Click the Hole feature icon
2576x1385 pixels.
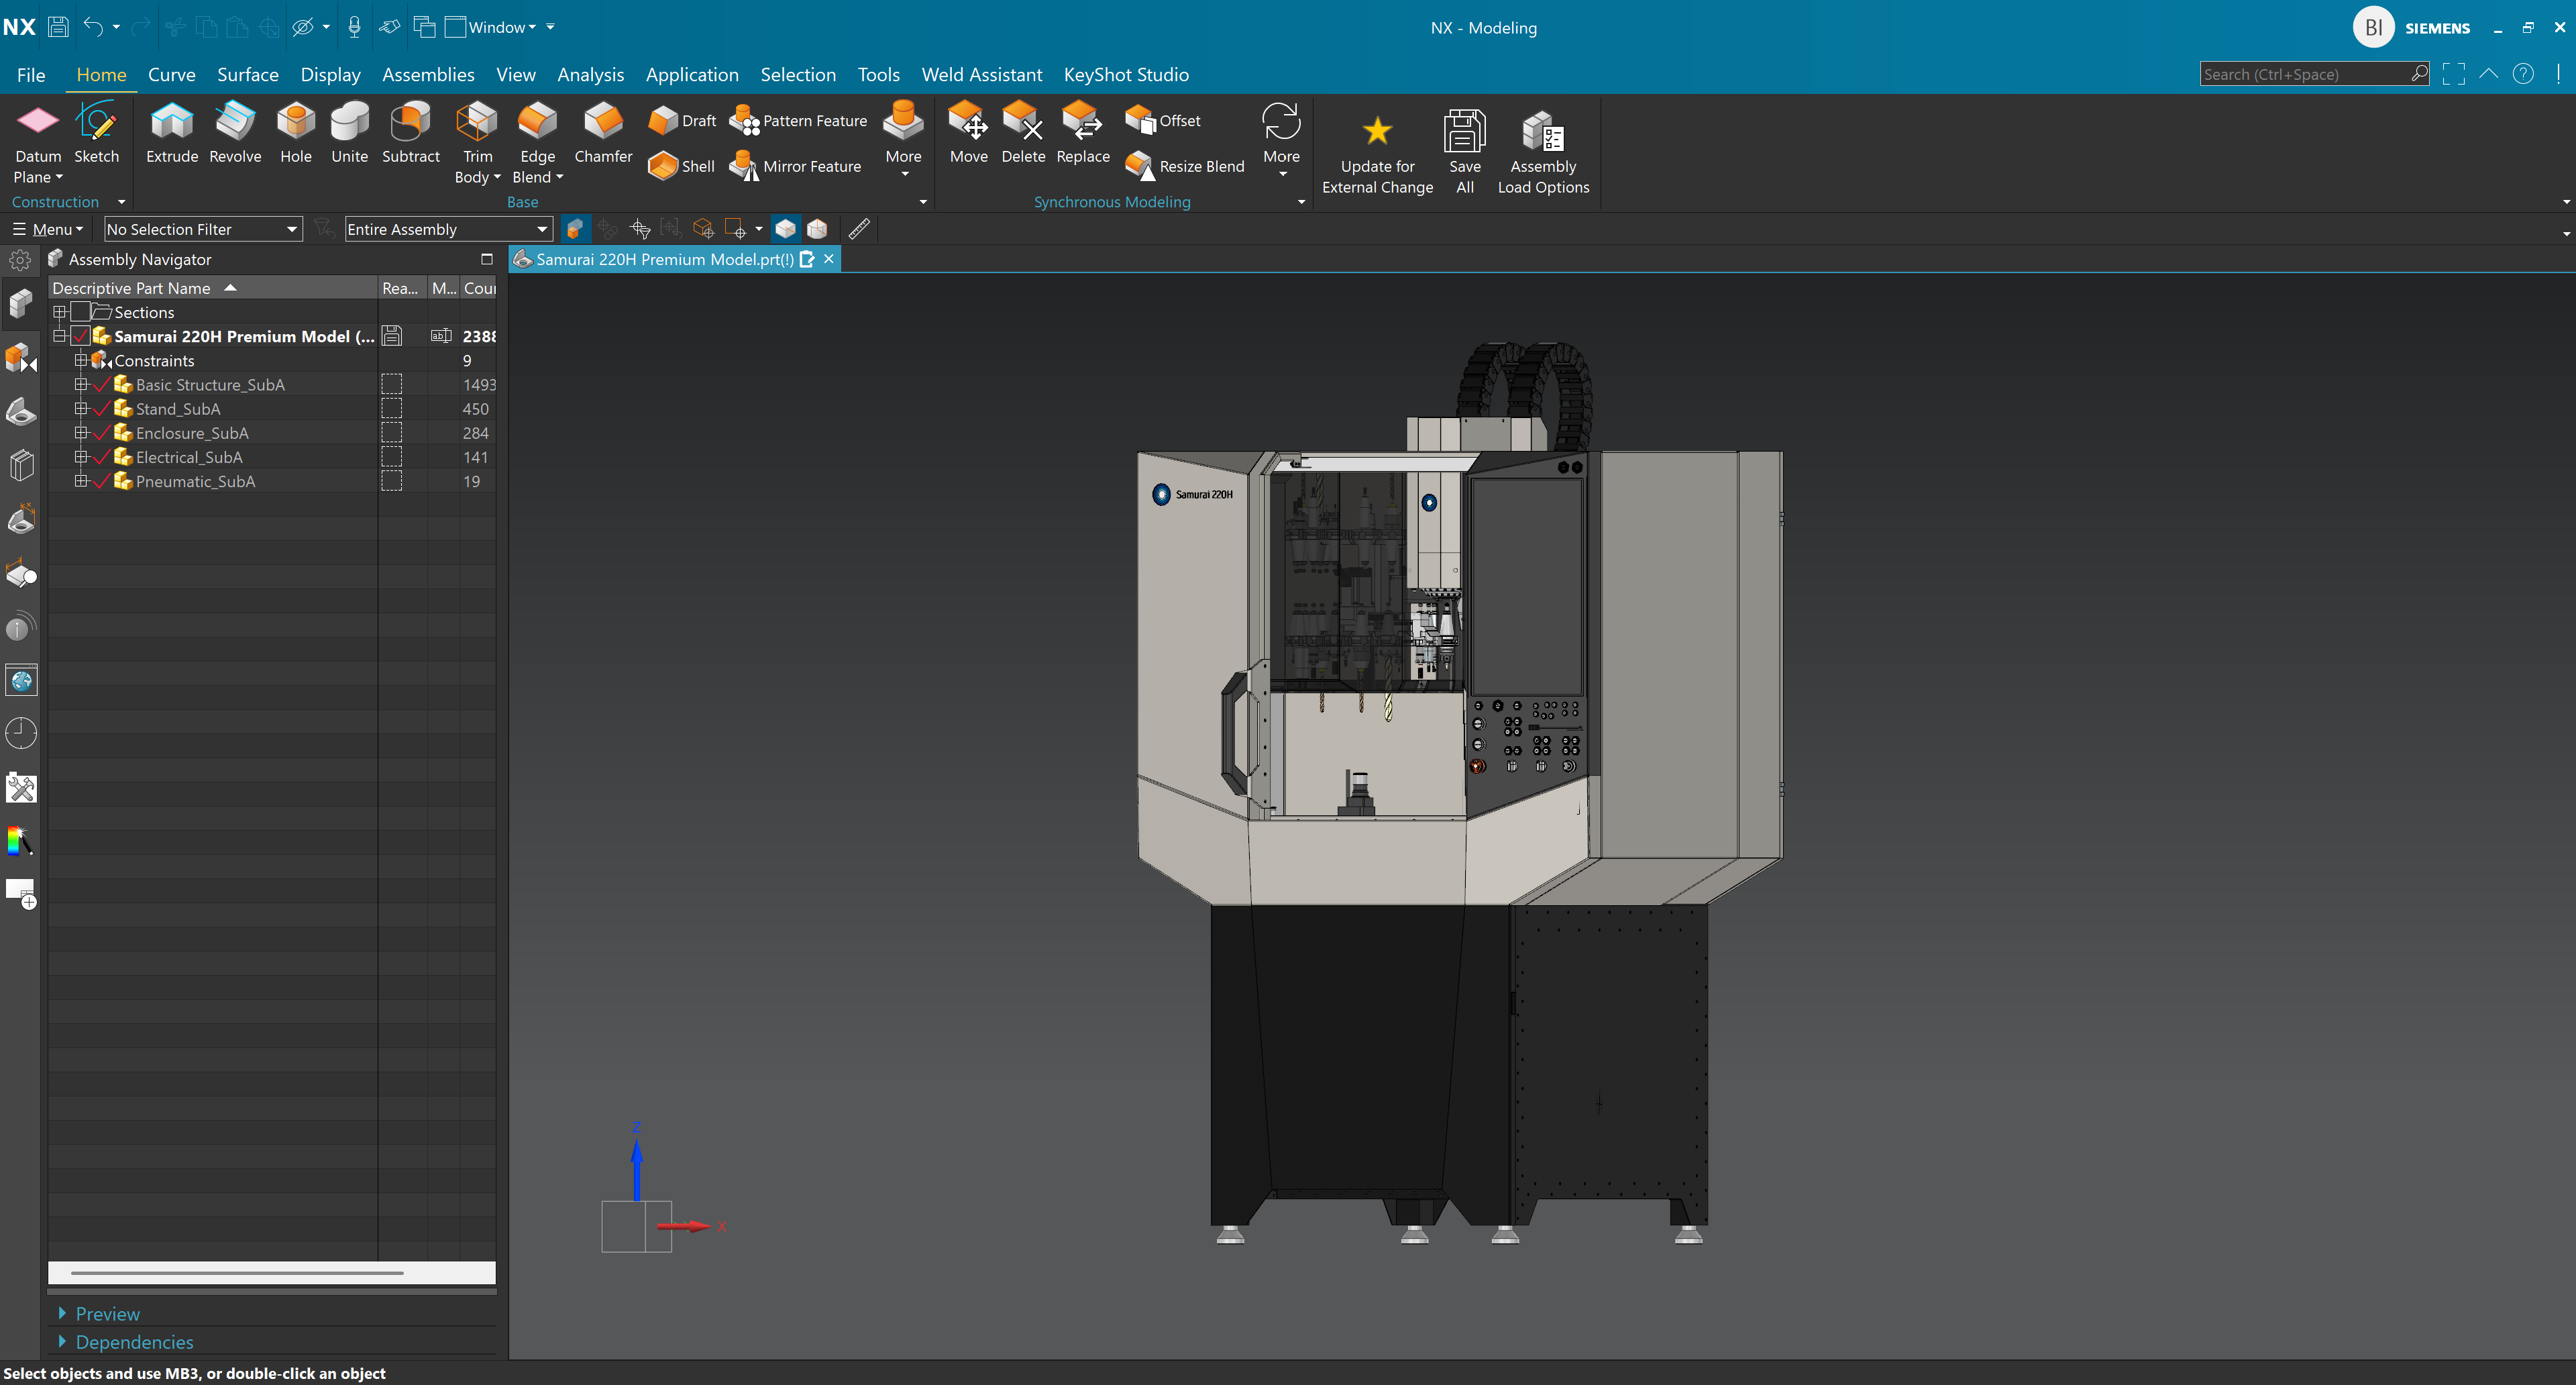click(296, 131)
